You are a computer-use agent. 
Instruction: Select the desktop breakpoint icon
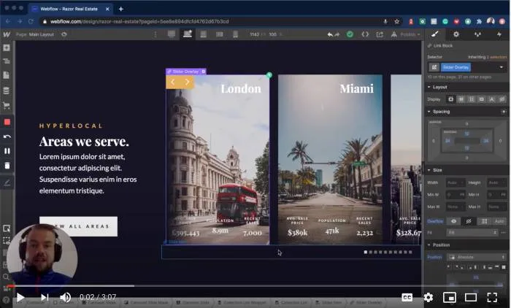click(x=172, y=34)
